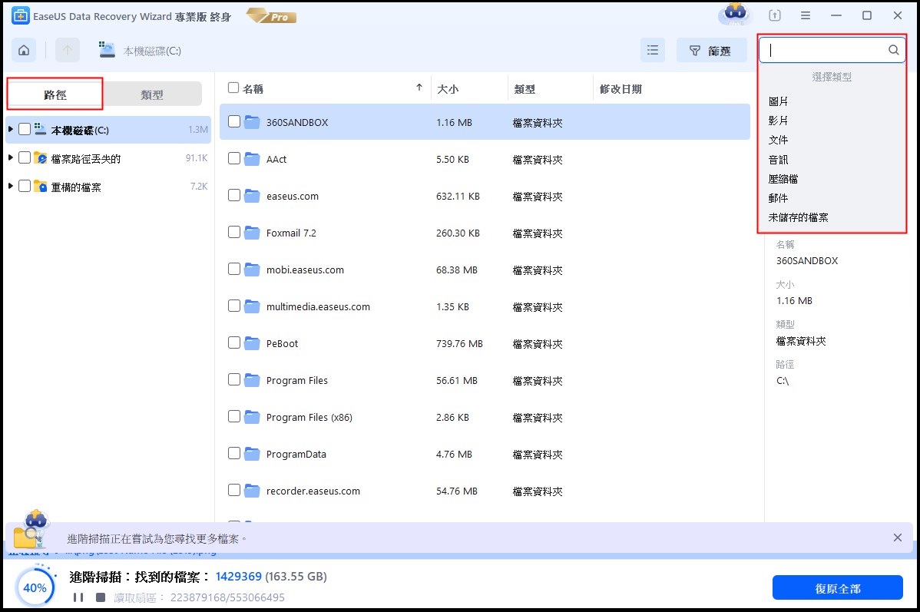This screenshot has width=920, height=612.
Task: Click the Pro badge in title bar
Action: pos(272,16)
